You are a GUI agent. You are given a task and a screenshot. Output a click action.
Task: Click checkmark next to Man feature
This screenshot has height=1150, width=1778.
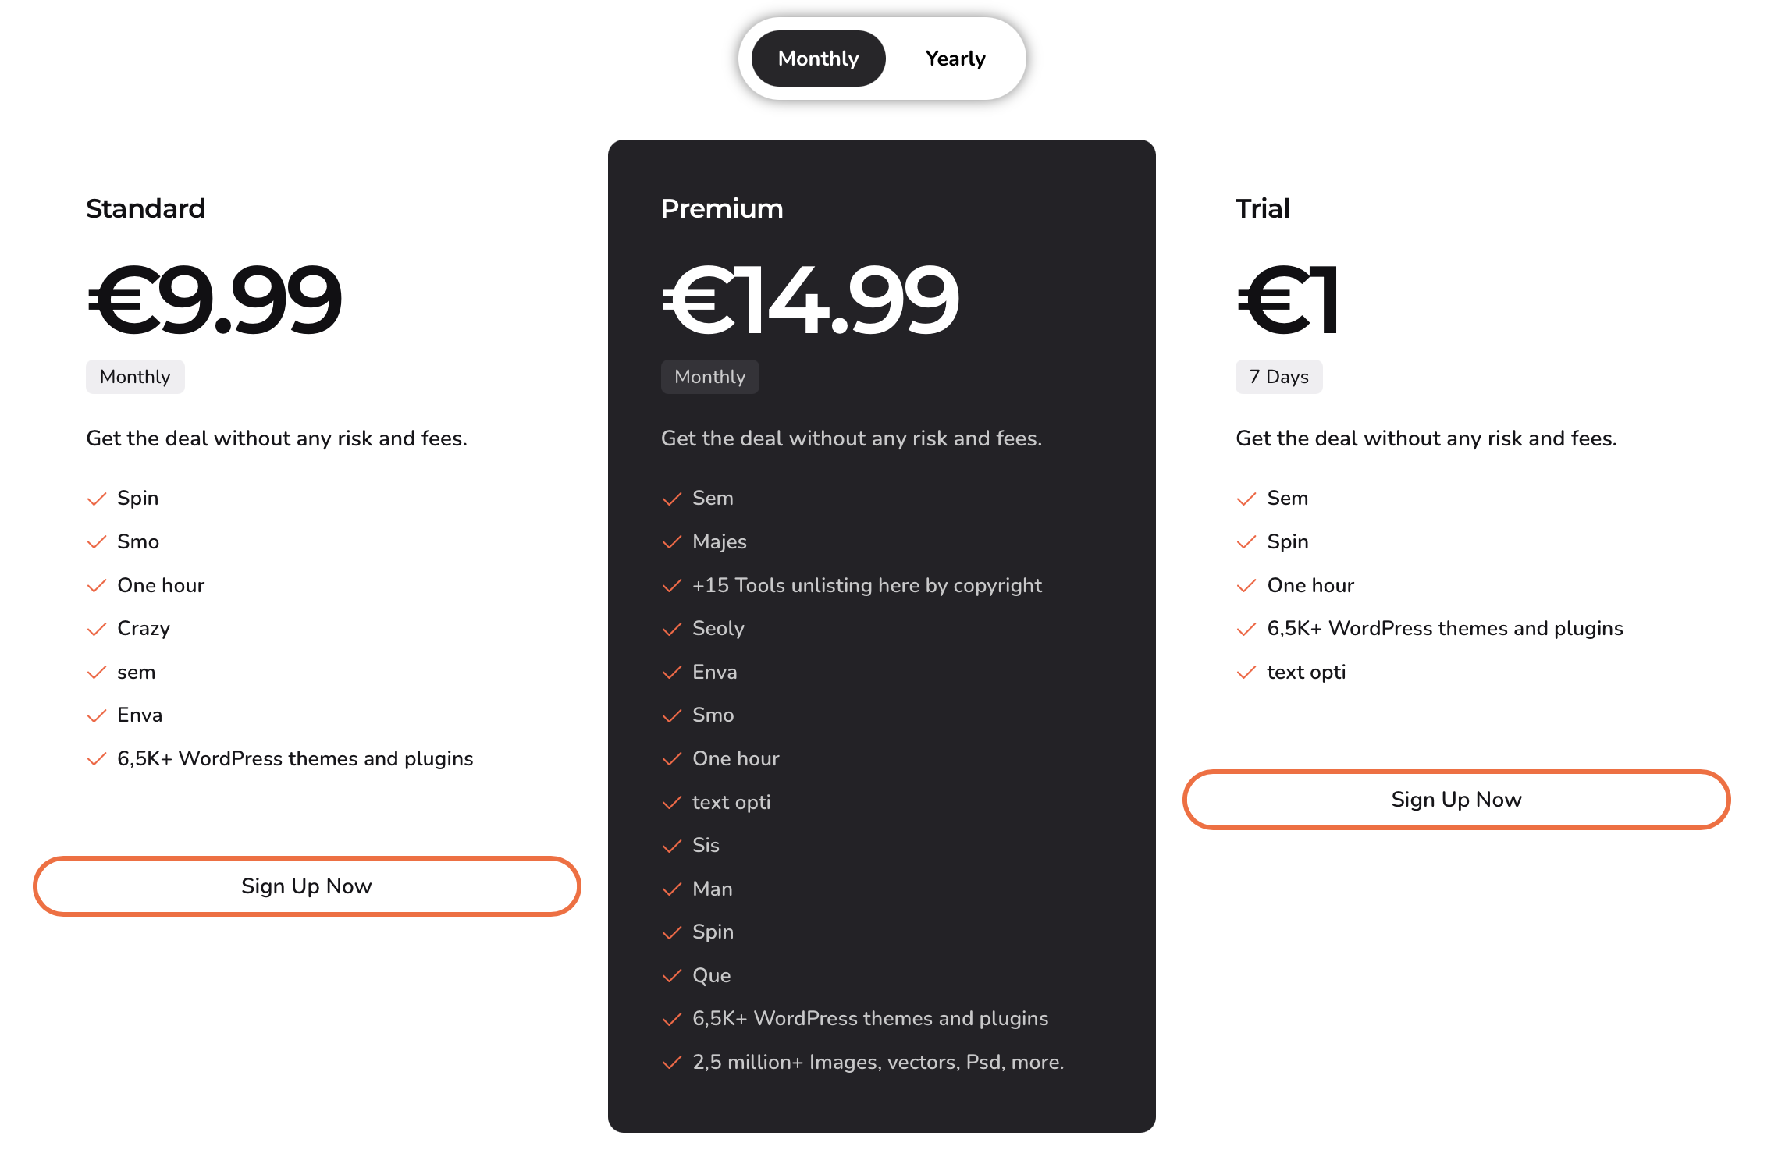tap(671, 889)
